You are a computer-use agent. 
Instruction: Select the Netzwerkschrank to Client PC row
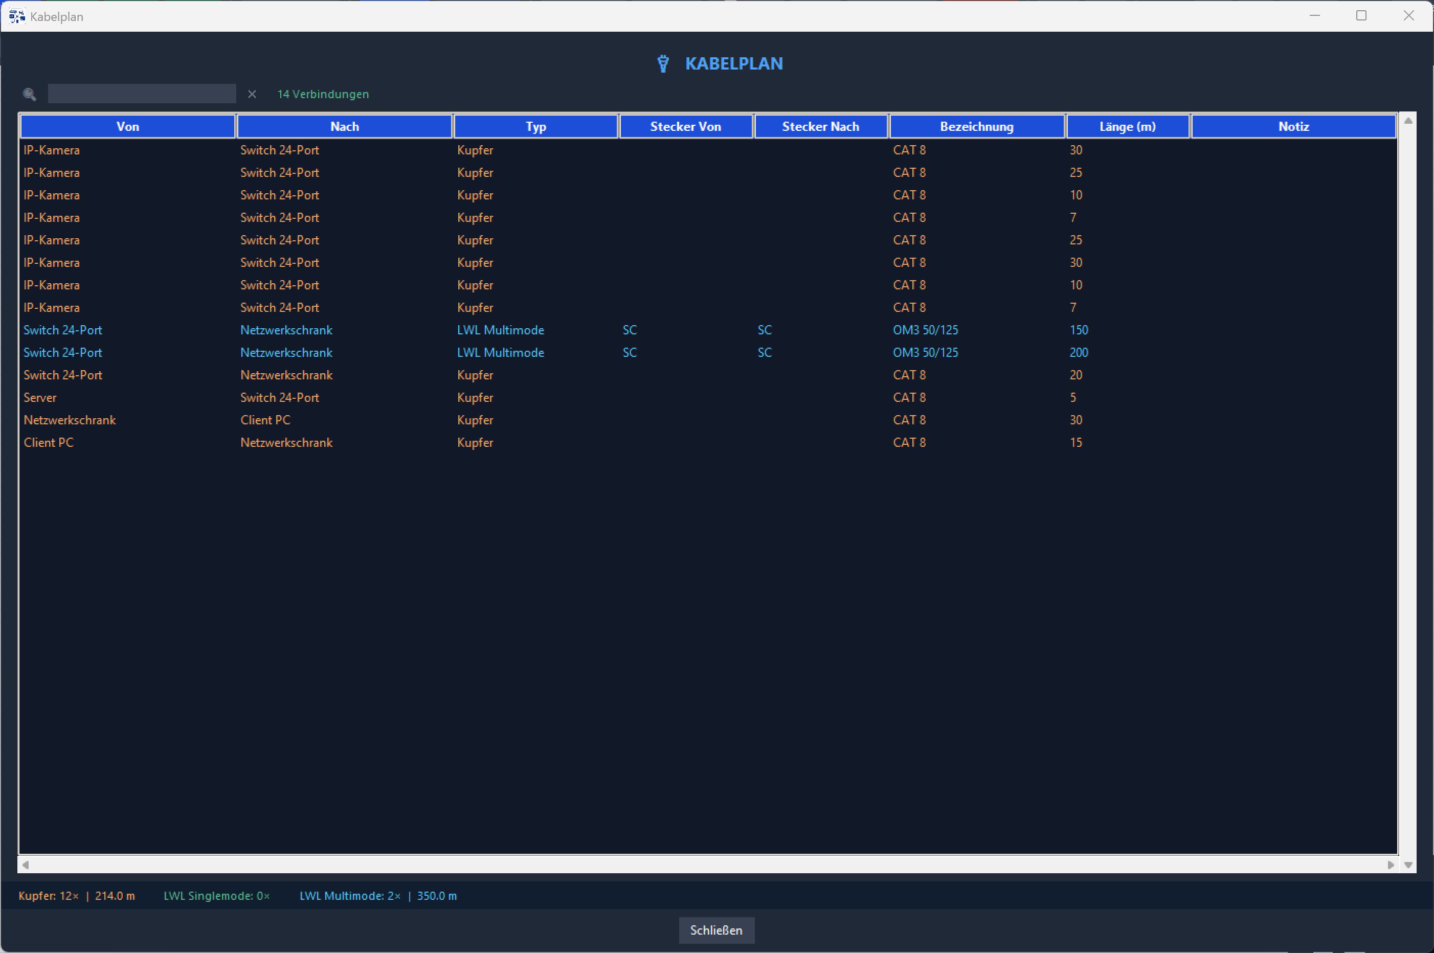(x=708, y=420)
